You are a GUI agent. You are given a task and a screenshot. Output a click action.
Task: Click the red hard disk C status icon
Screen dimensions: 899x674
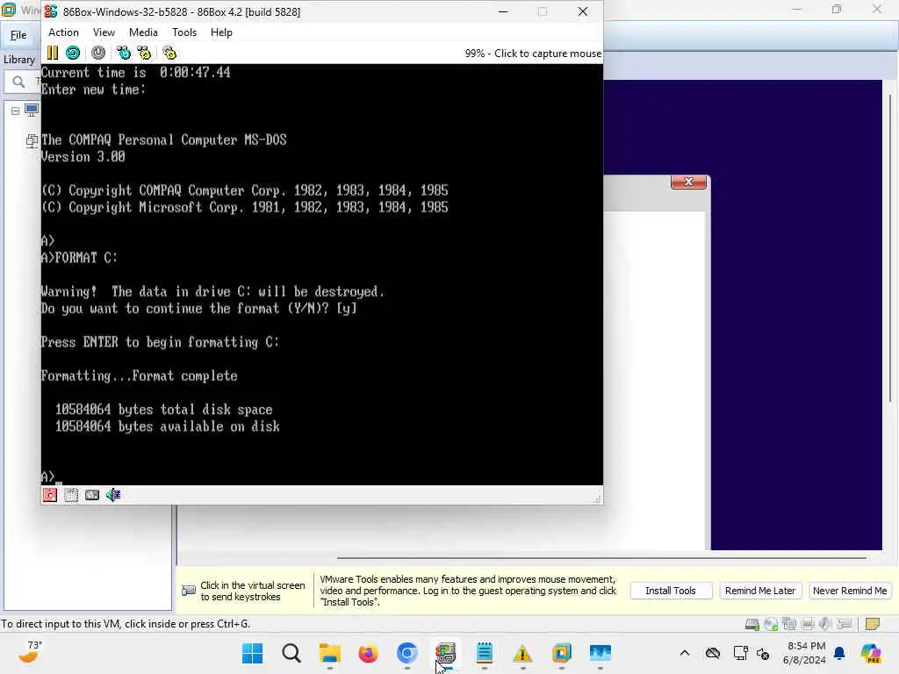pyautogui.click(x=50, y=495)
